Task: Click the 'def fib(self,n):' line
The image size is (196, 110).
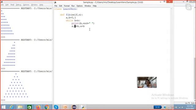Action: [x=71, y=15]
